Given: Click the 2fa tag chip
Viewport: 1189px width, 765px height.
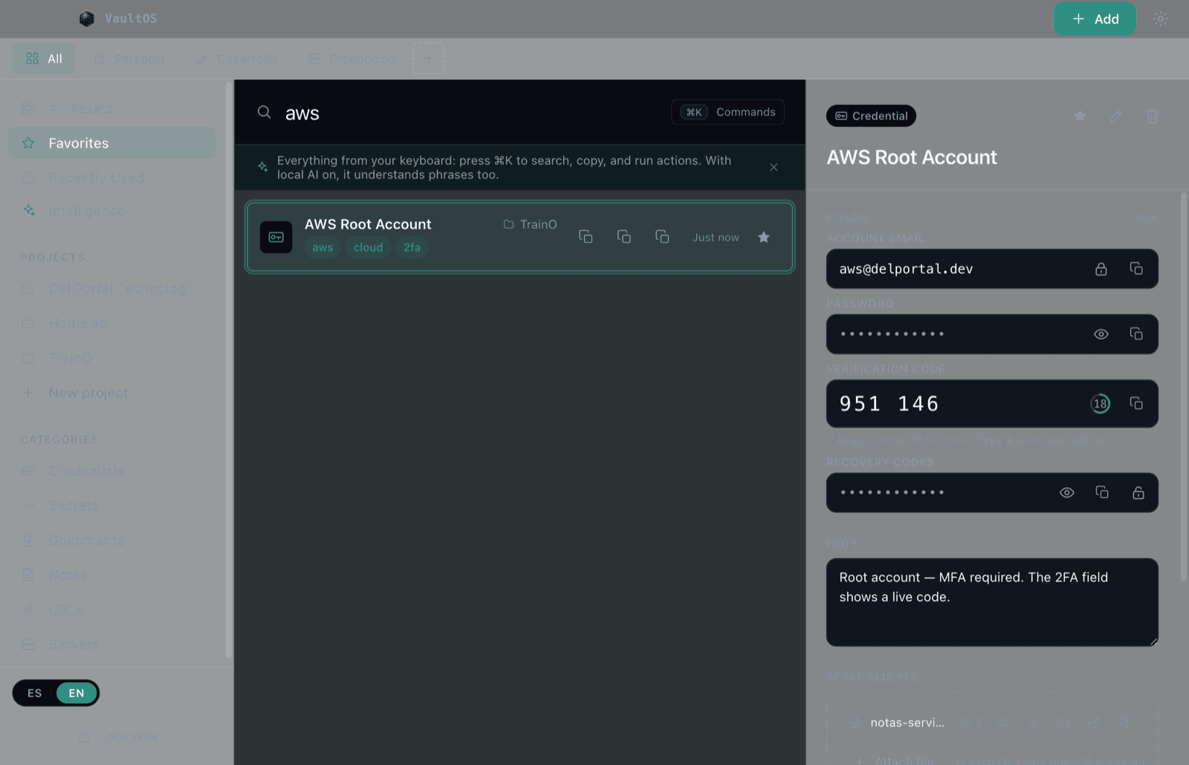Looking at the screenshot, I should [x=412, y=247].
